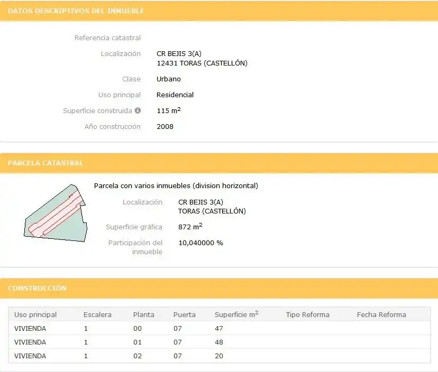Select the Planta column header
The width and height of the screenshot is (438, 372).
[143, 314]
